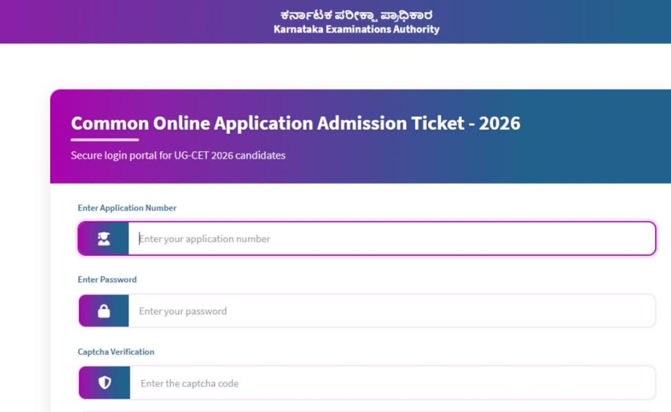Select the lock icon between the two labeled fields

(103, 310)
